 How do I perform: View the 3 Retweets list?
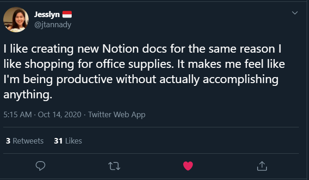[25, 141]
